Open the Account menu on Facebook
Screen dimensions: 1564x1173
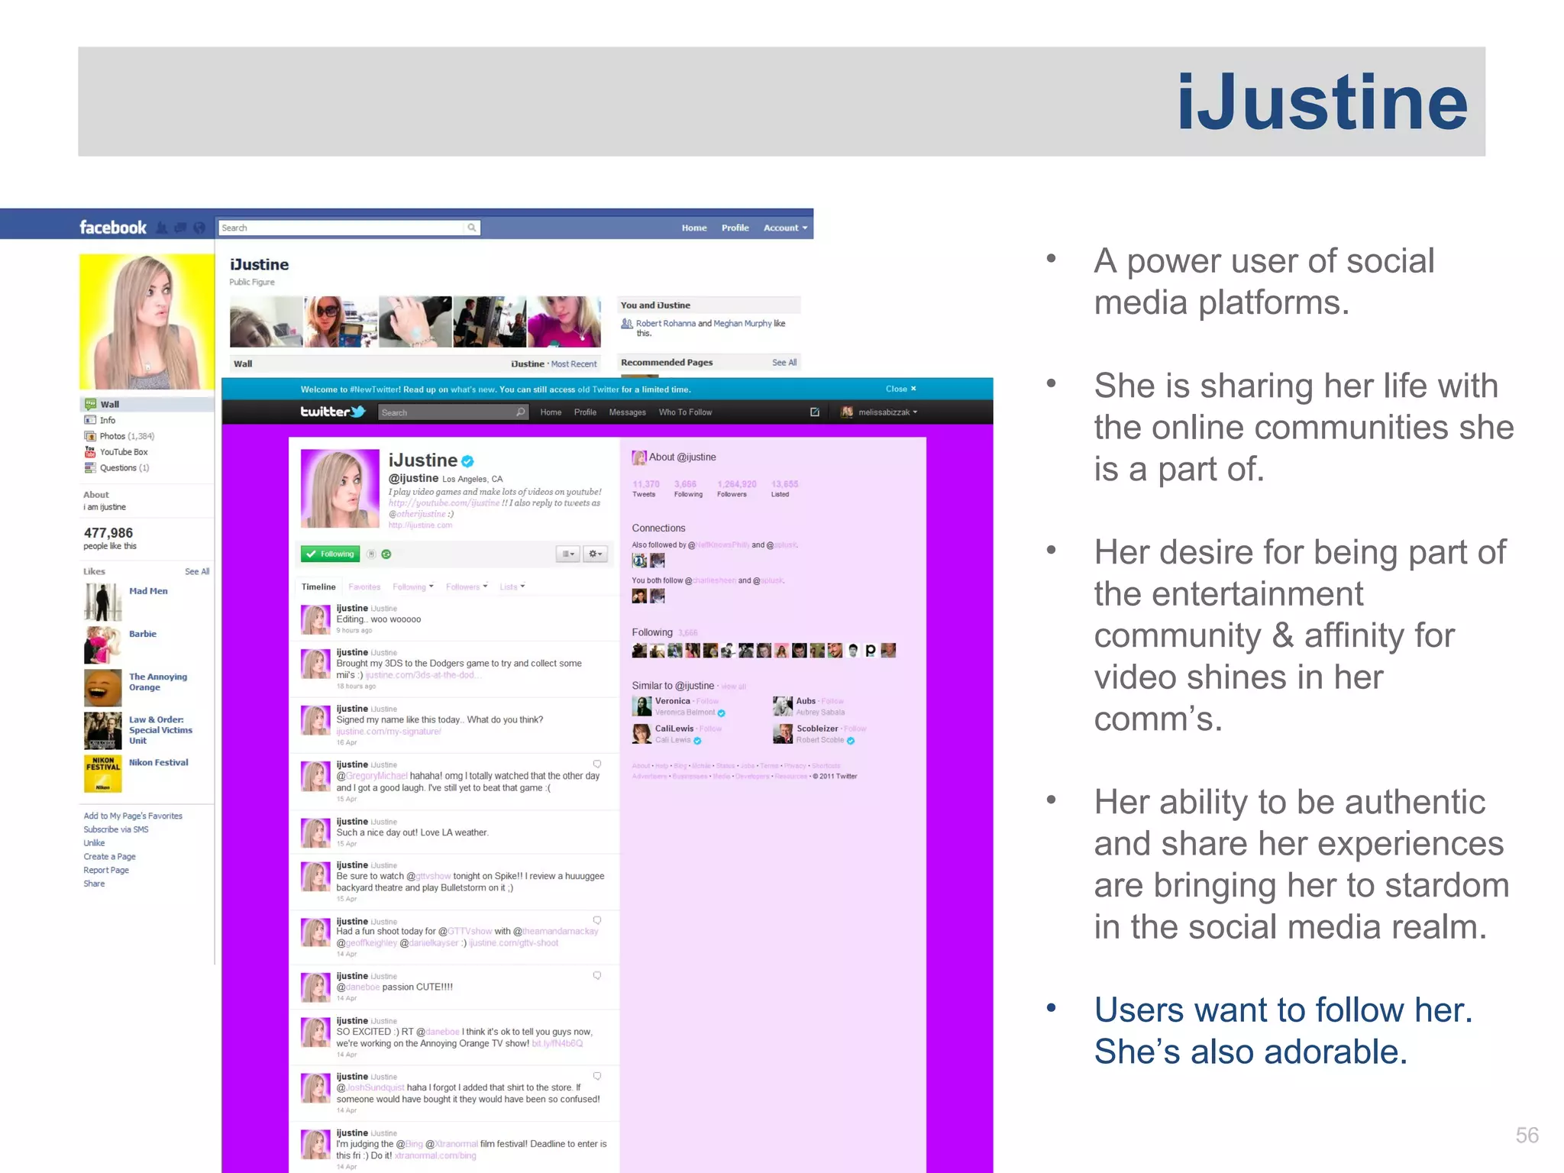click(784, 228)
